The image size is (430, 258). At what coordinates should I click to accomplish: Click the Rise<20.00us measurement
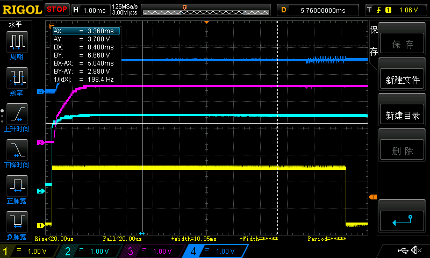point(54,239)
